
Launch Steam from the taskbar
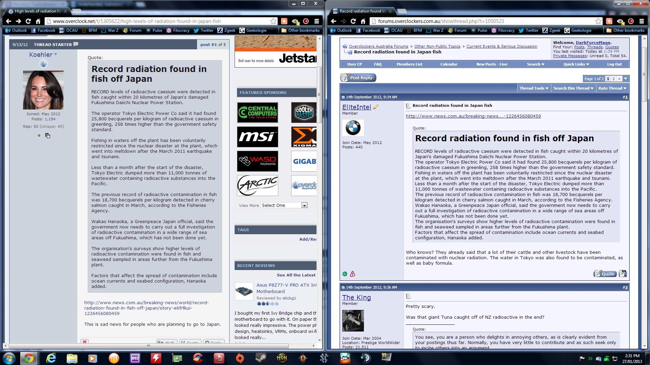tap(260, 358)
